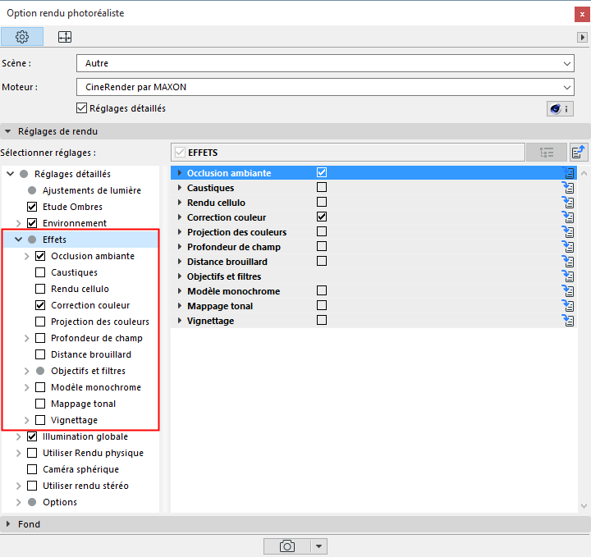Viewport: 591px width, 557px height.
Task: Click jump icon on Rendu cellulo row
Action: [568, 203]
